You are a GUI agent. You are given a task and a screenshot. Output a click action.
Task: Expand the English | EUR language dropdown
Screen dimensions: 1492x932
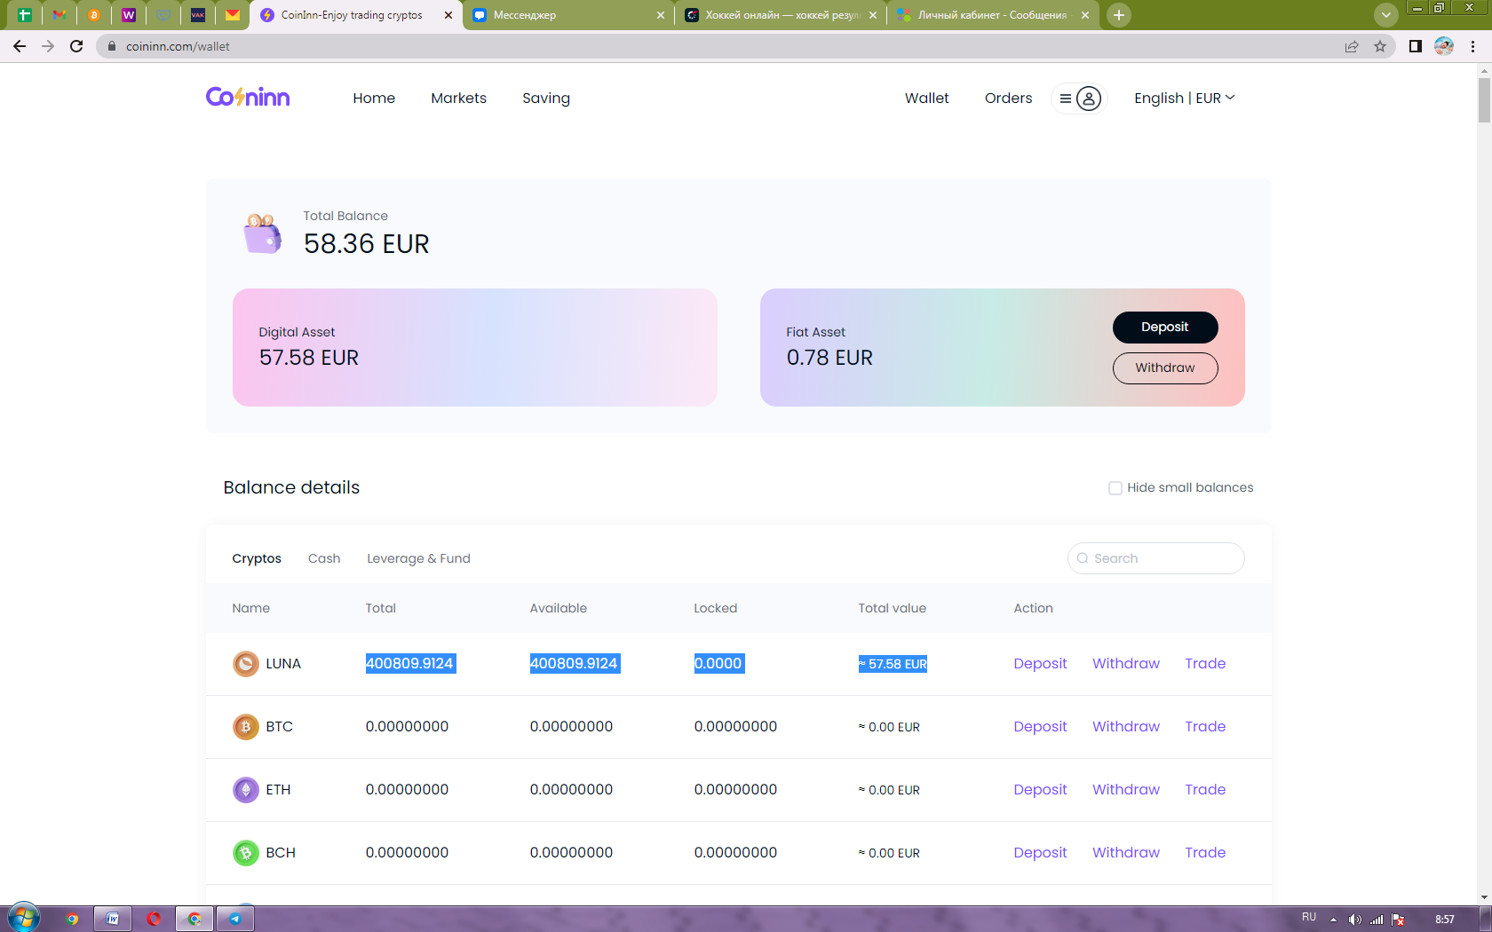coord(1185,99)
